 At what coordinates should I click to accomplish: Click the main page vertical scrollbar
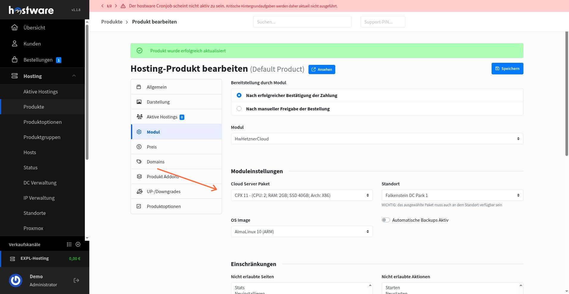[x=567, y=93]
